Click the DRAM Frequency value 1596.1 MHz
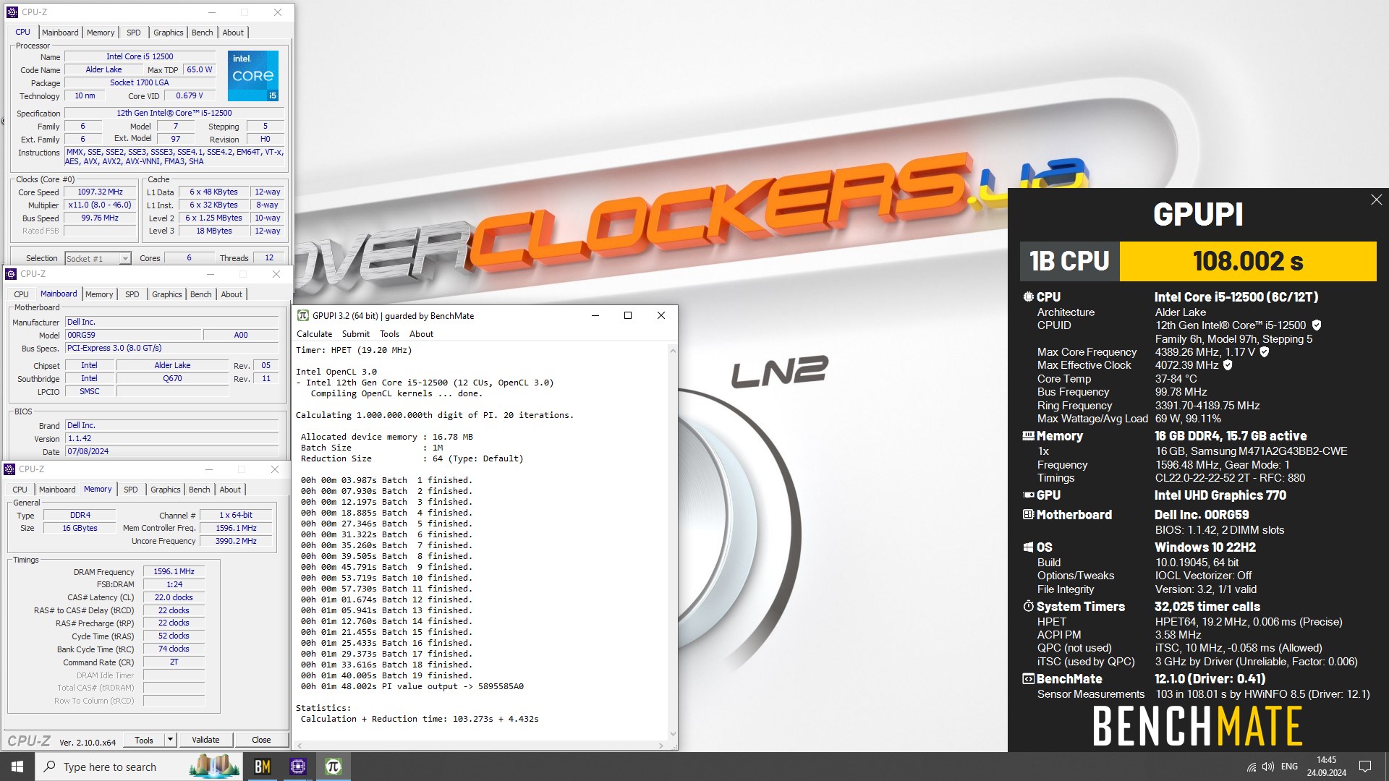 click(174, 571)
